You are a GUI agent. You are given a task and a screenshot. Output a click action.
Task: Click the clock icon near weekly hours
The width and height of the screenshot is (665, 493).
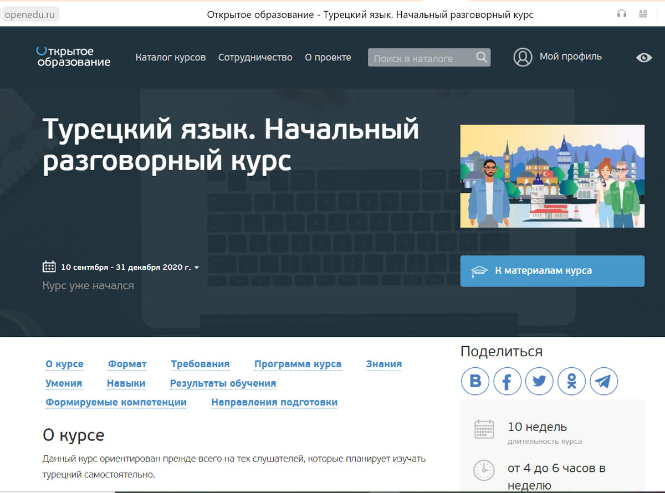point(484,470)
